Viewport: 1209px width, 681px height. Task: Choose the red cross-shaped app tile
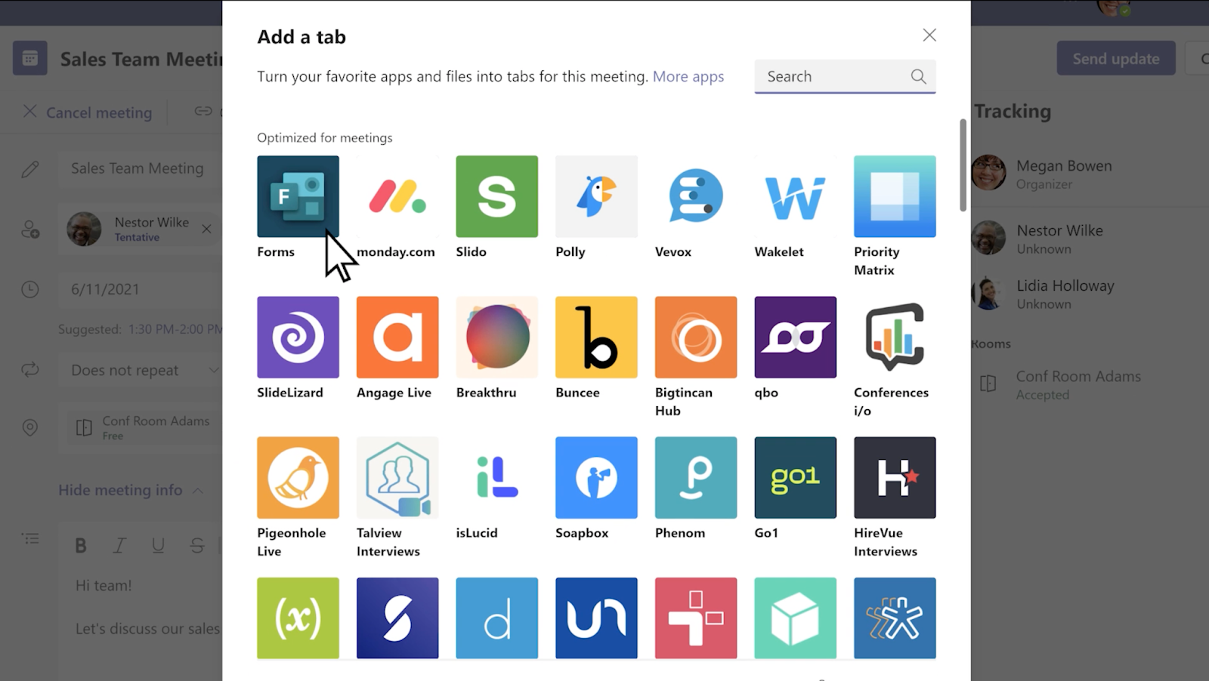click(x=696, y=618)
